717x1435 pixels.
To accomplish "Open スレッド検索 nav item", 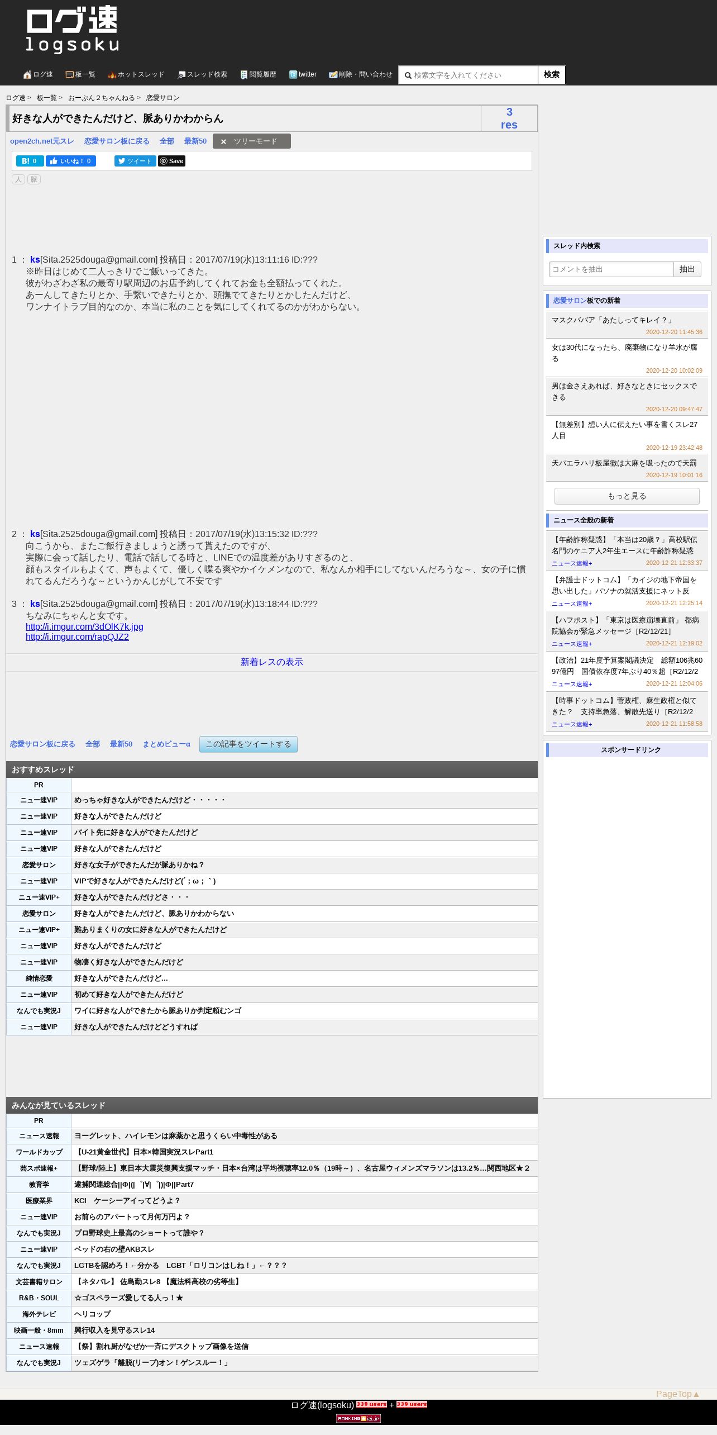I will click(x=202, y=74).
